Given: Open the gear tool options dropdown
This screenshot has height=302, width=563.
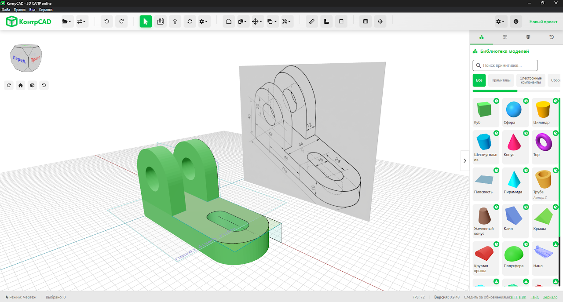Looking at the screenshot, I should (x=204, y=22).
